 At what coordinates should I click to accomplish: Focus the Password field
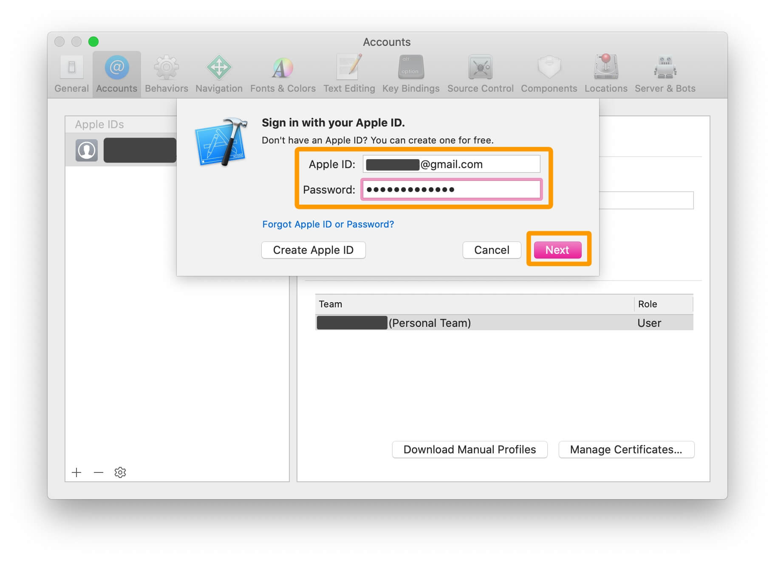tap(451, 189)
